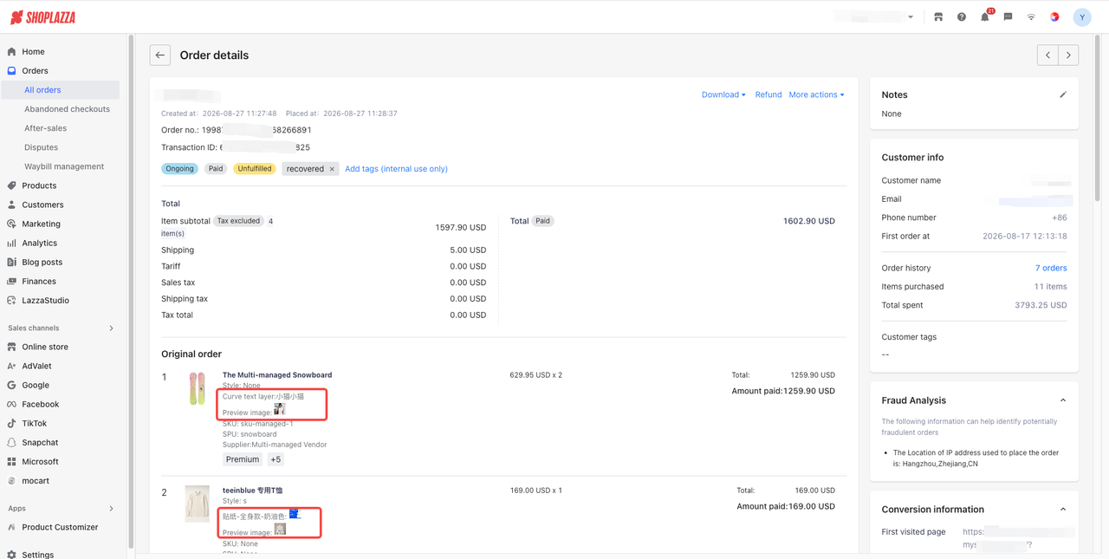The width and height of the screenshot is (1109, 559).
Task: Click the storefront icon in top bar
Action: (938, 16)
